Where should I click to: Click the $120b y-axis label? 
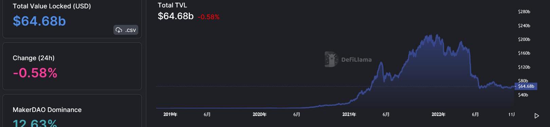(x=524, y=67)
